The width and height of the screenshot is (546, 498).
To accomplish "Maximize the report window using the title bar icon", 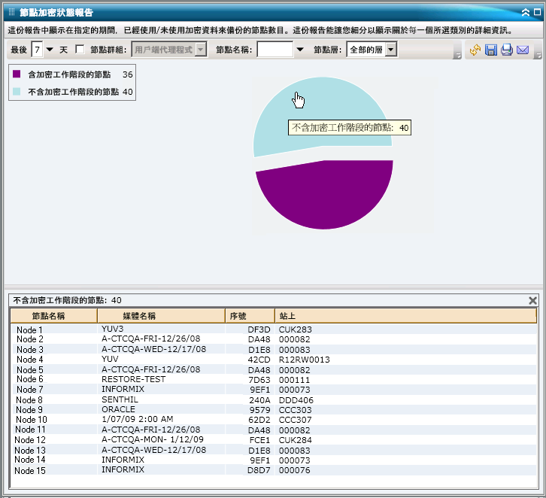I will [x=537, y=12].
